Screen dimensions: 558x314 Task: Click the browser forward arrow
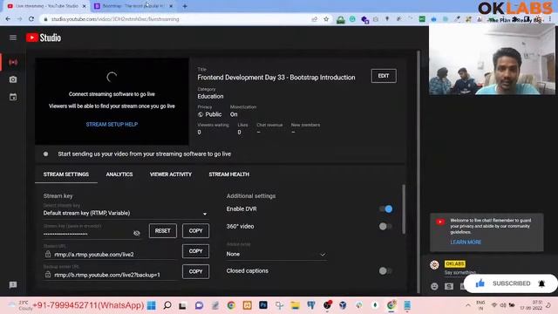(19, 19)
